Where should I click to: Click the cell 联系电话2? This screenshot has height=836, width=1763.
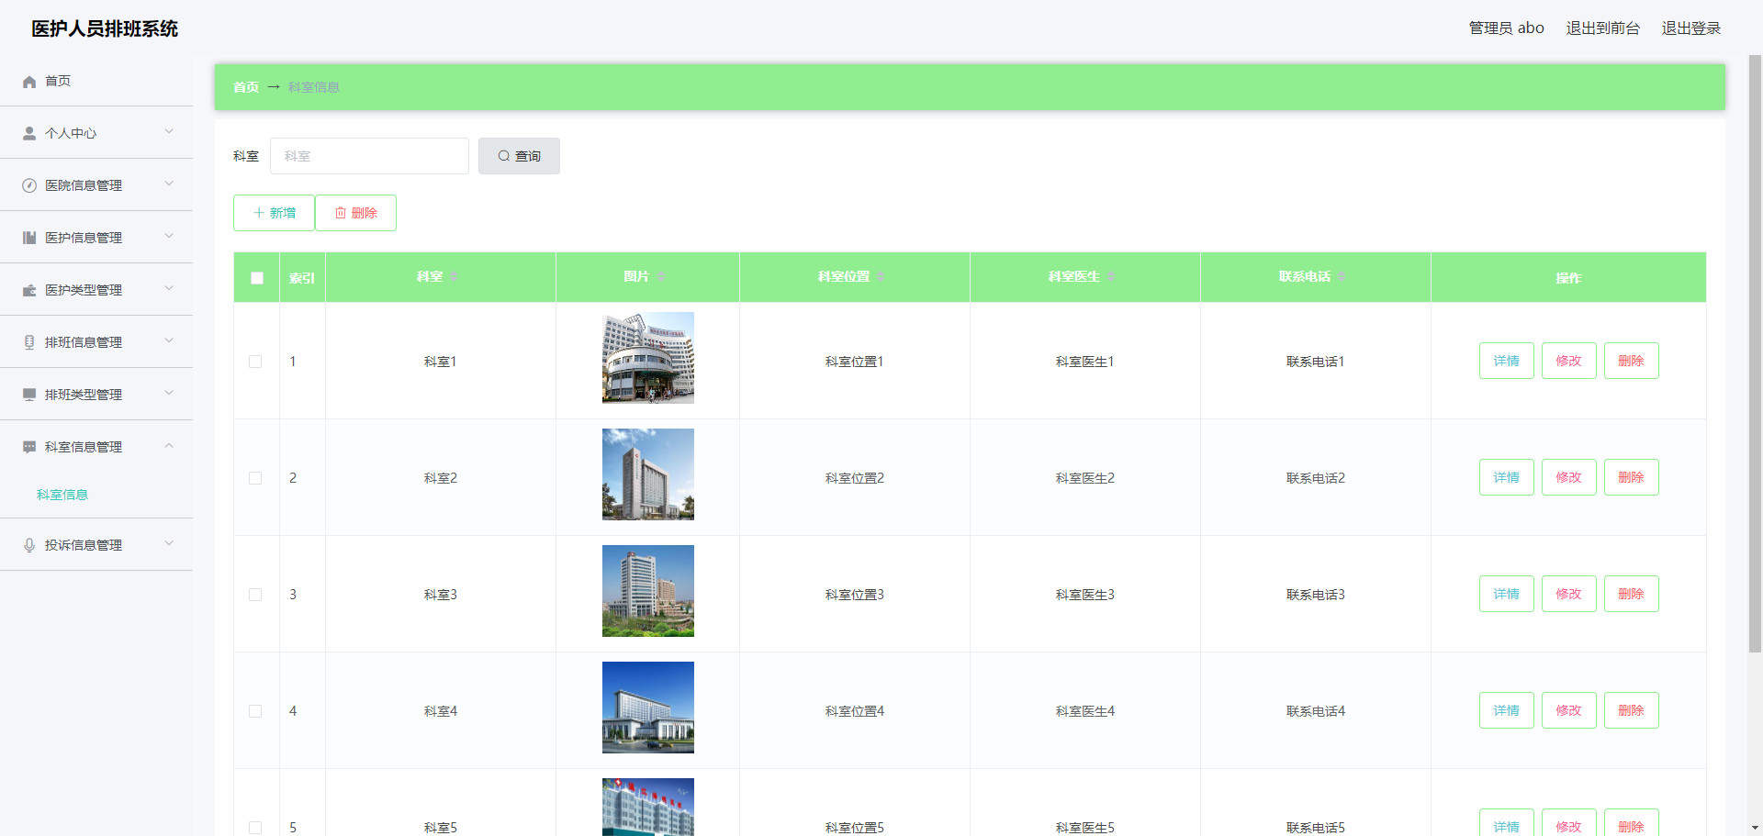click(1315, 478)
